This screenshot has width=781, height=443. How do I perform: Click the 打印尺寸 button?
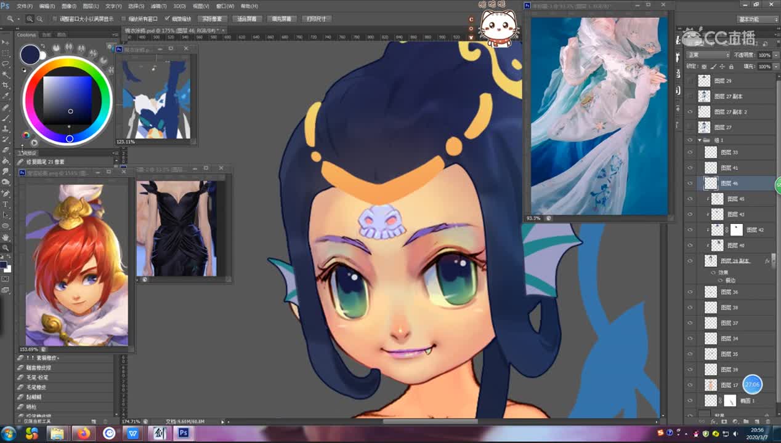click(x=317, y=19)
